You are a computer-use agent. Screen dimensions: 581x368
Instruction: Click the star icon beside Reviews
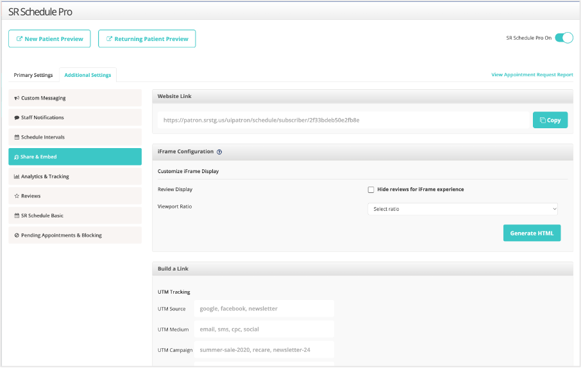click(x=17, y=196)
